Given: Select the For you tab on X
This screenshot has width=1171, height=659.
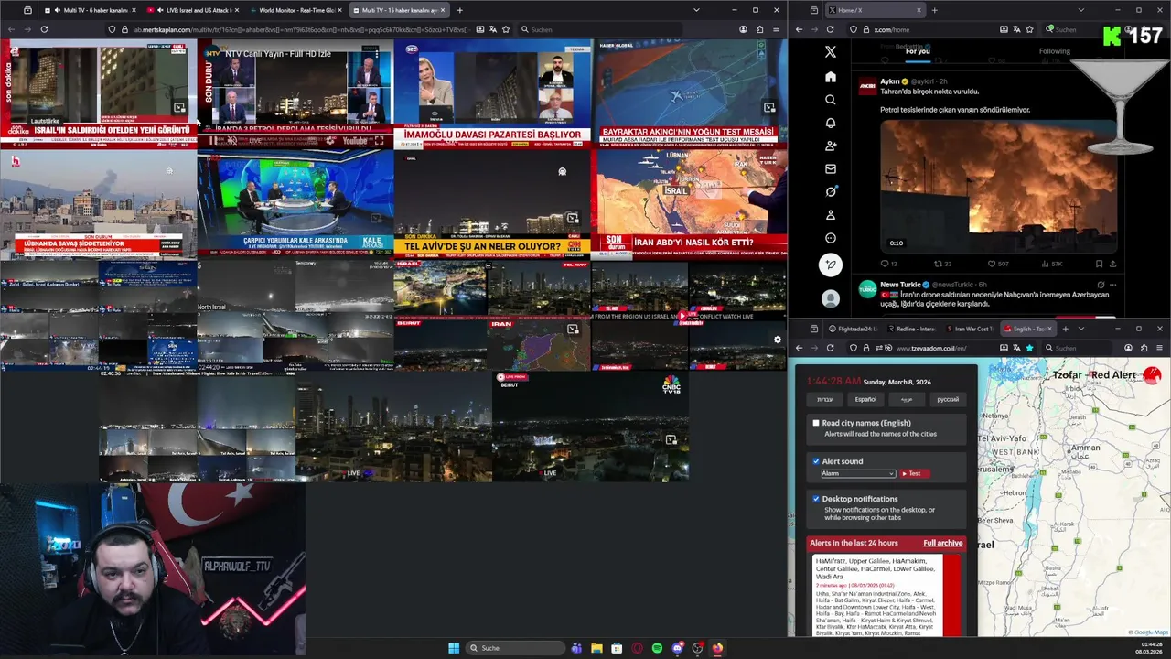Looking at the screenshot, I should tap(918, 51).
